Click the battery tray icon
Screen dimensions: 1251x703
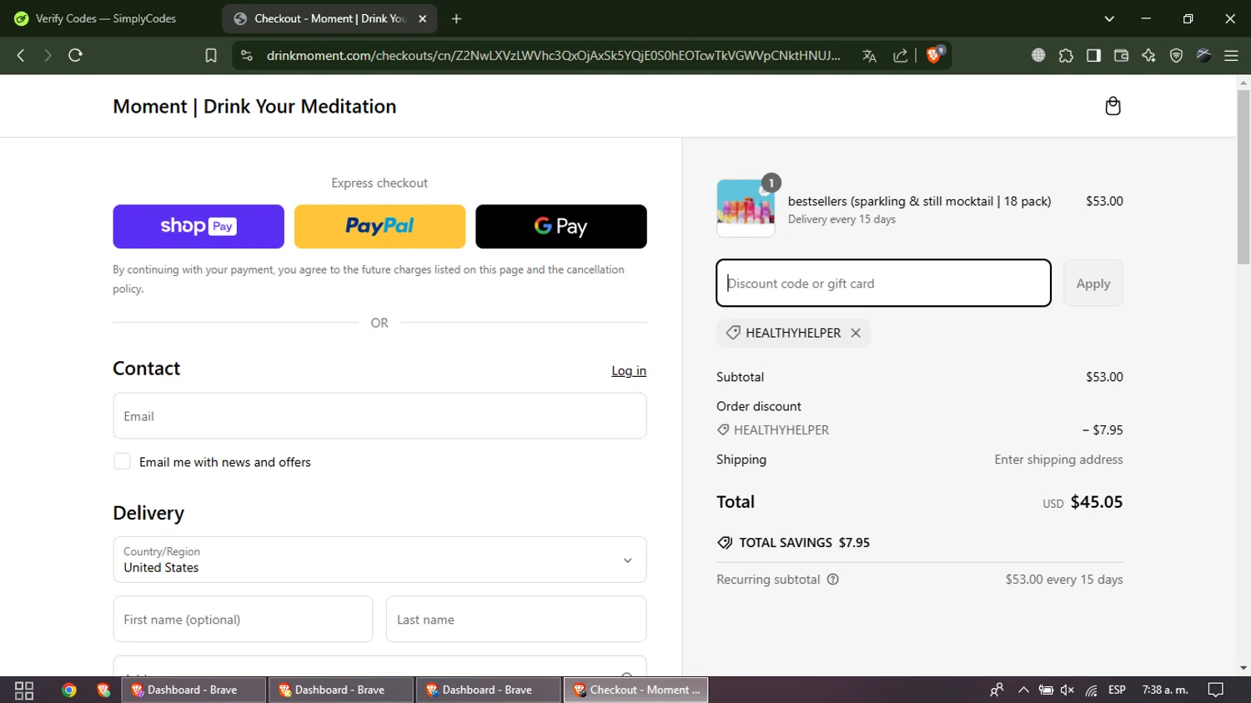1046,690
